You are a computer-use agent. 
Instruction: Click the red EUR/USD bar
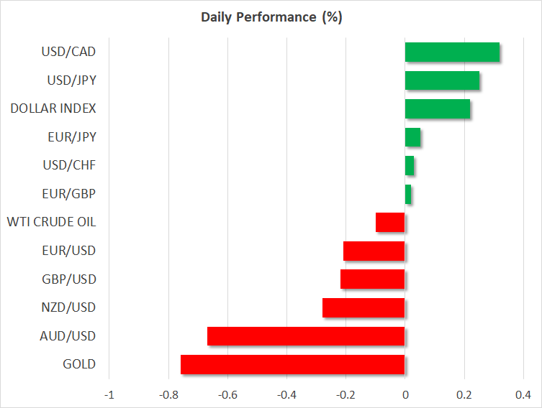[374, 251]
